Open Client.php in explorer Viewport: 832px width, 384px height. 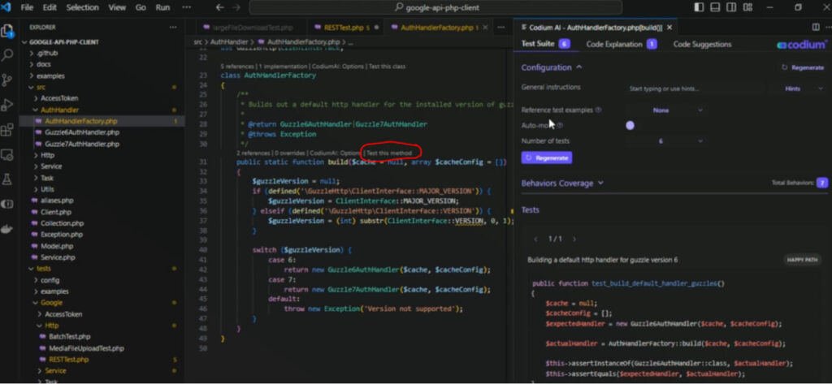(x=56, y=212)
